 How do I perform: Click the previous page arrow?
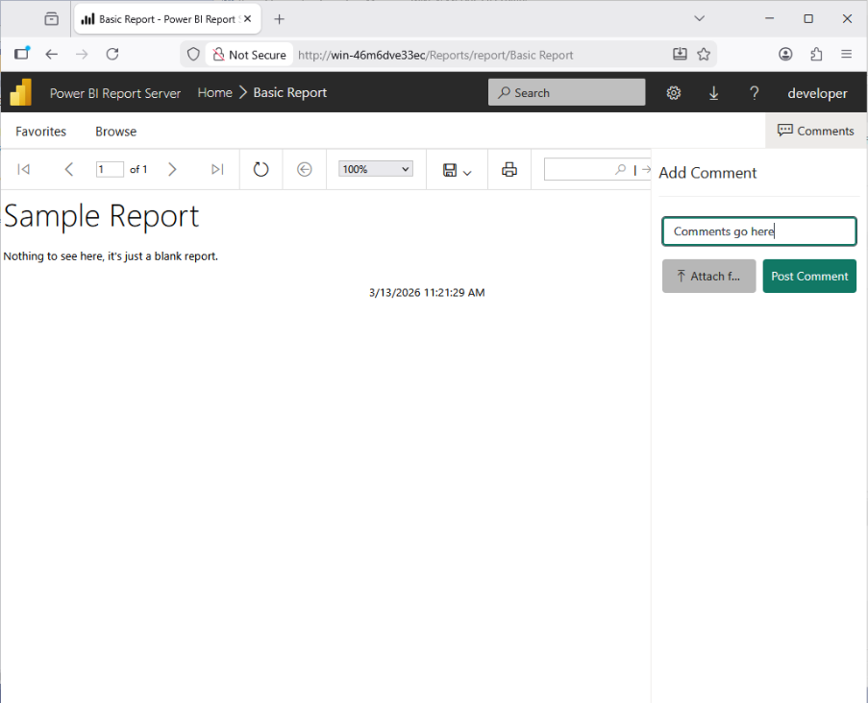[68, 170]
